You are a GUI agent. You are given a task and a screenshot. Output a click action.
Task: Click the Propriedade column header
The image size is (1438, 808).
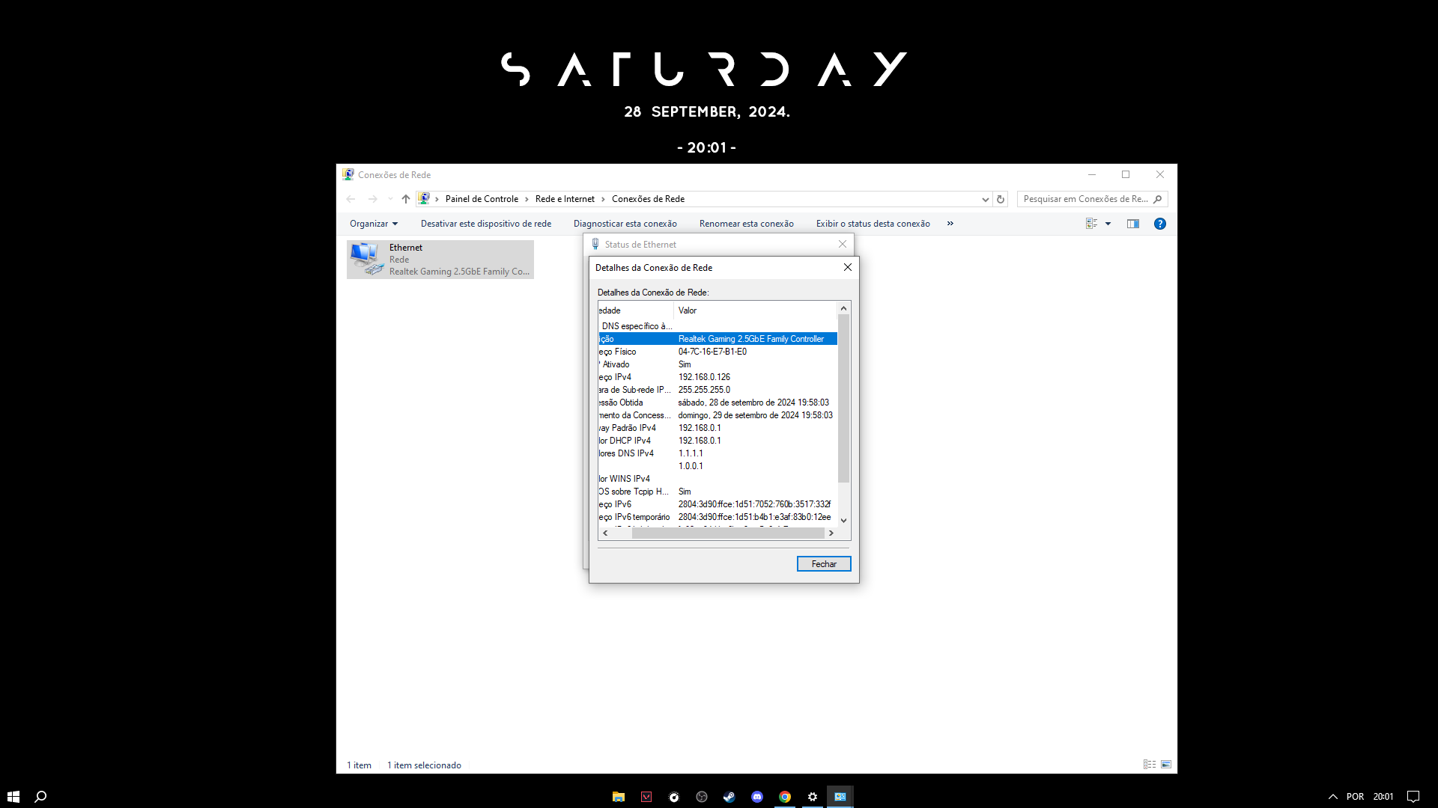pyautogui.click(x=636, y=310)
